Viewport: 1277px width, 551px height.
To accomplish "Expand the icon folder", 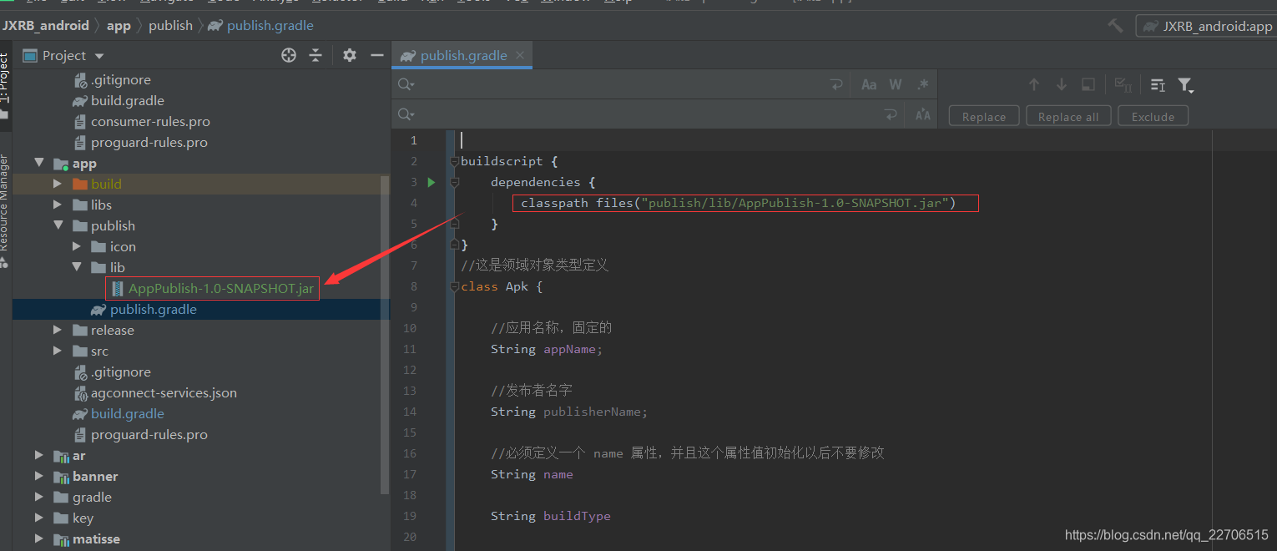I will pyautogui.click(x=76, y=246).
